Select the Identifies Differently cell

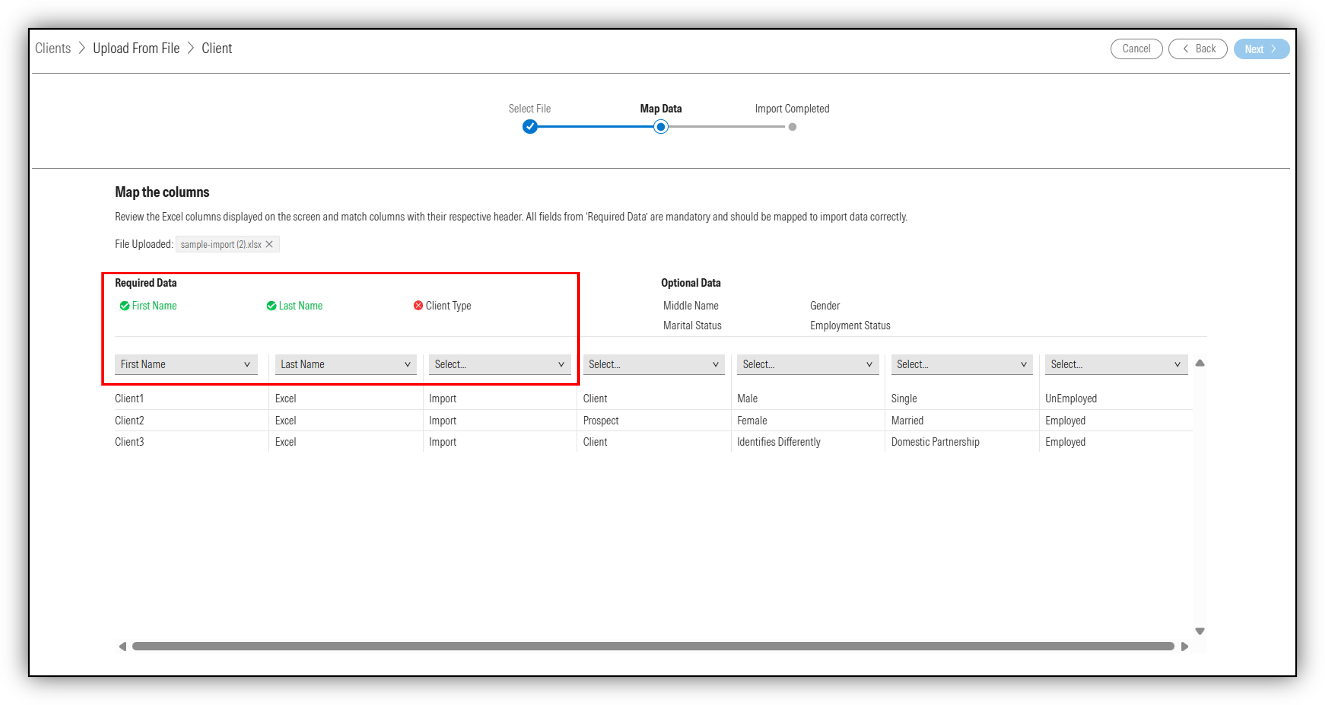[x=779, y=442]
